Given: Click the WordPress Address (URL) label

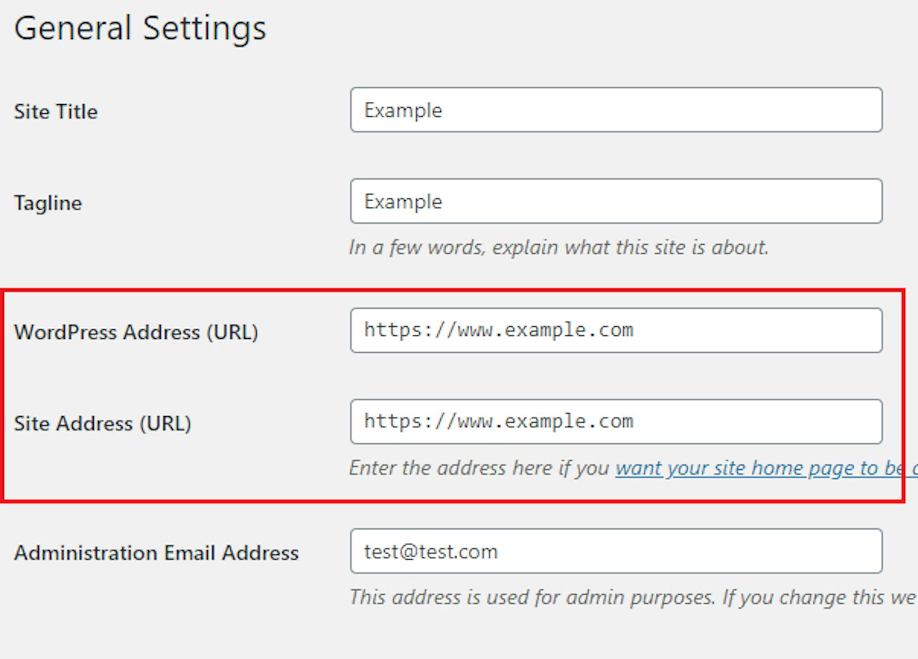Looking at the screenshot, I should click(136, 332).
